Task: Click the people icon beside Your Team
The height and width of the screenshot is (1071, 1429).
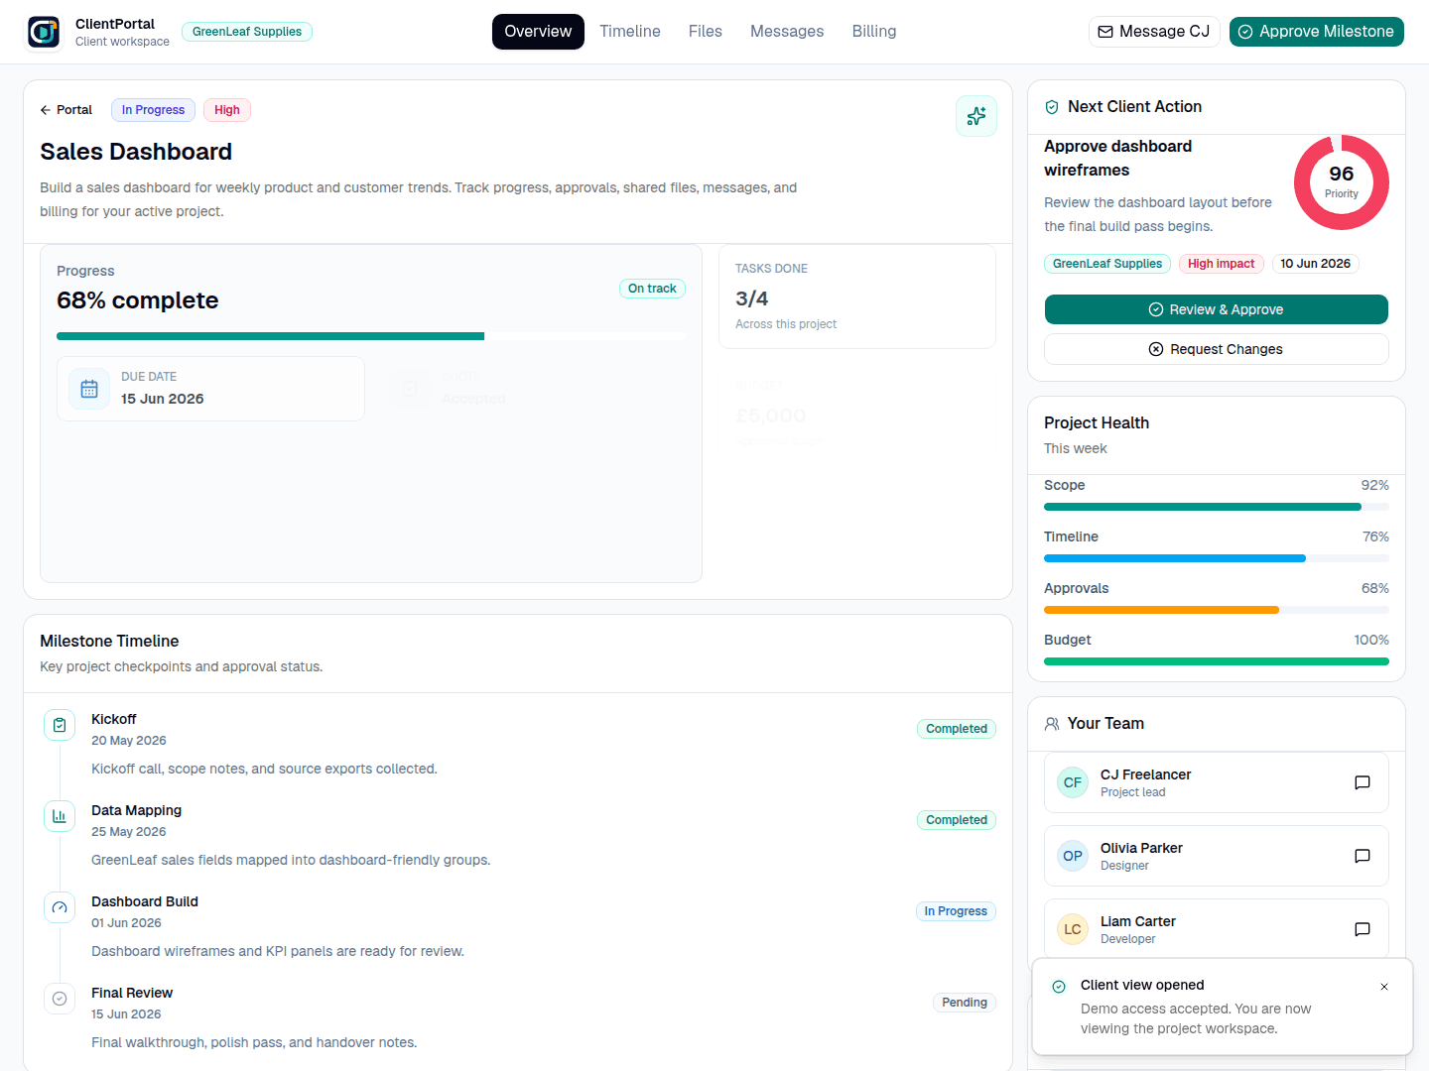Action: click(x=1052, y=724)
